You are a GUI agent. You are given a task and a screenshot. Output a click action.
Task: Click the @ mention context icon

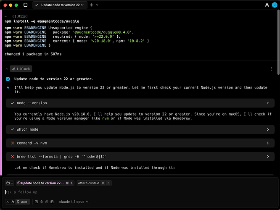(47, 202)
